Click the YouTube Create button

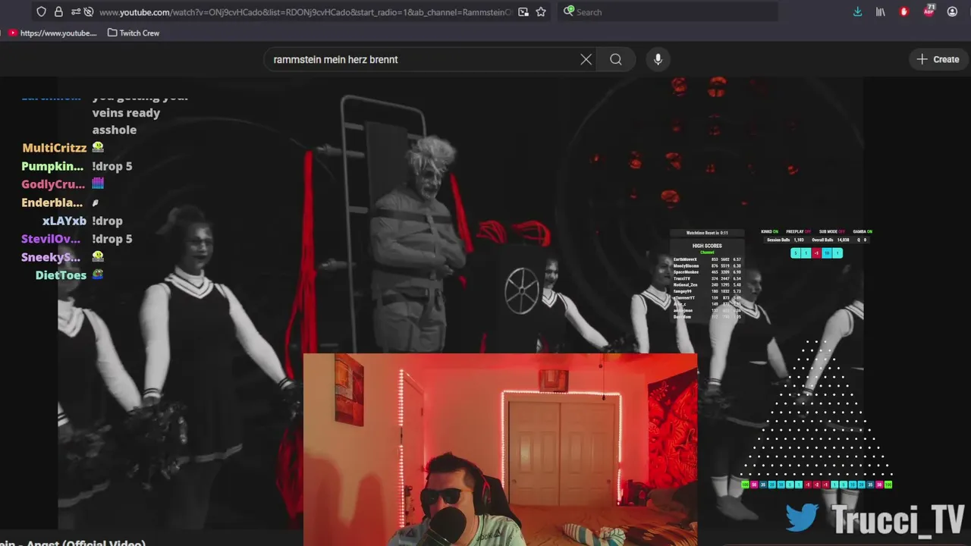pyautogui.click(x=938, y=59)
